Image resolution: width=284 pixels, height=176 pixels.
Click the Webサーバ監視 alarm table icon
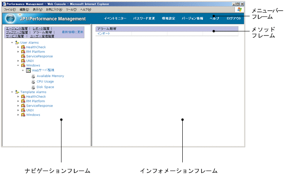click(28, 70)
